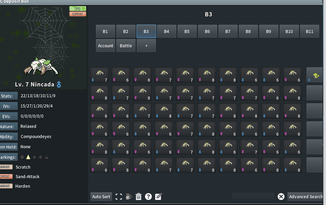
Task: Click the notepad edit icon
Action: 158,197
